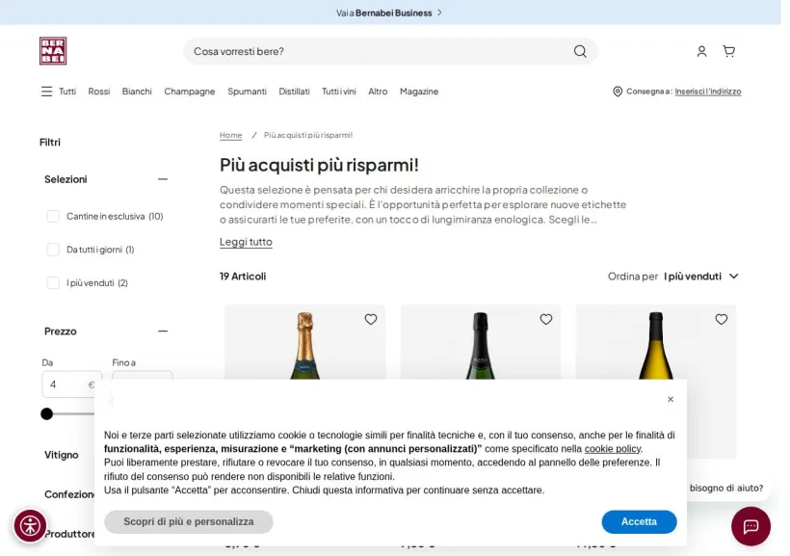Click the price slider minimum handle
Screen dimensions: 790x556
[x=46, y=413]
